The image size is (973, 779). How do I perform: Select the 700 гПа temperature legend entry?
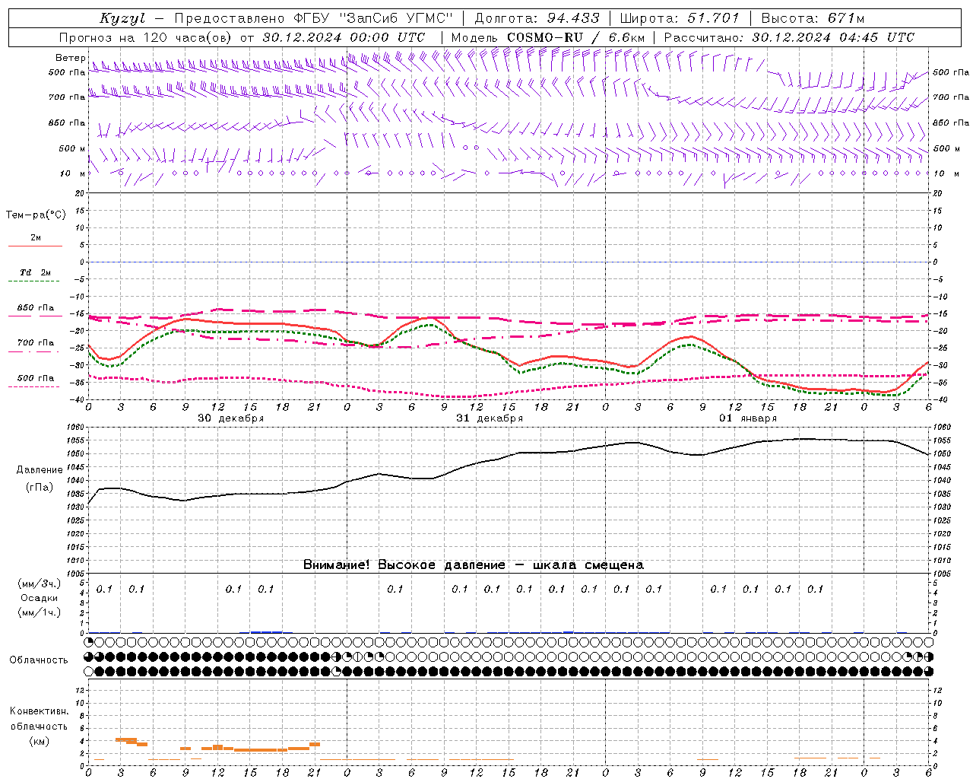pyautogui.click(x=36, y=343)
